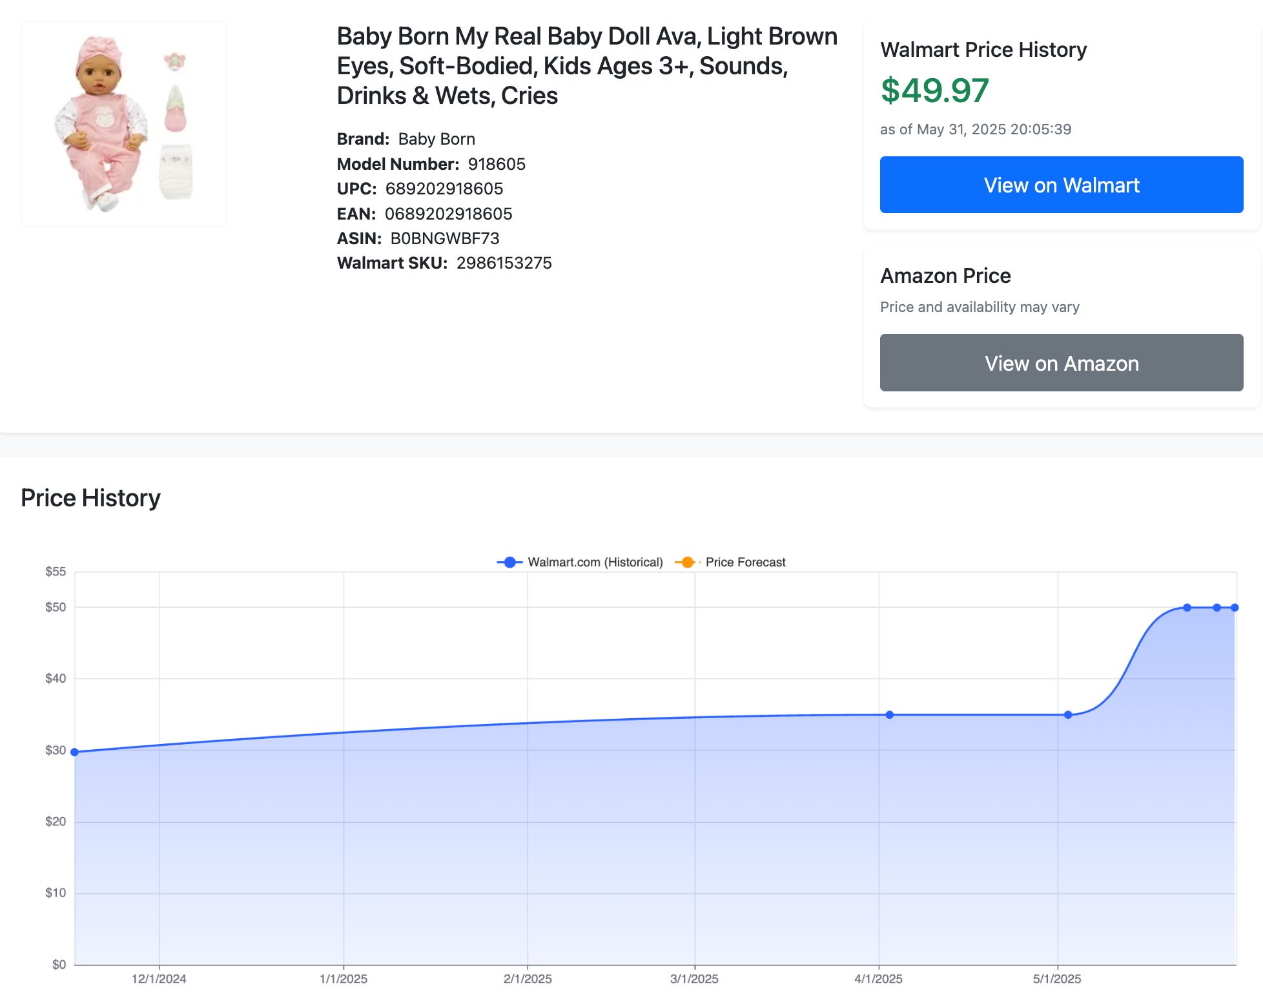Click the Walmart Price History heading
This screenshot has height=992, width=1263.
983,50
